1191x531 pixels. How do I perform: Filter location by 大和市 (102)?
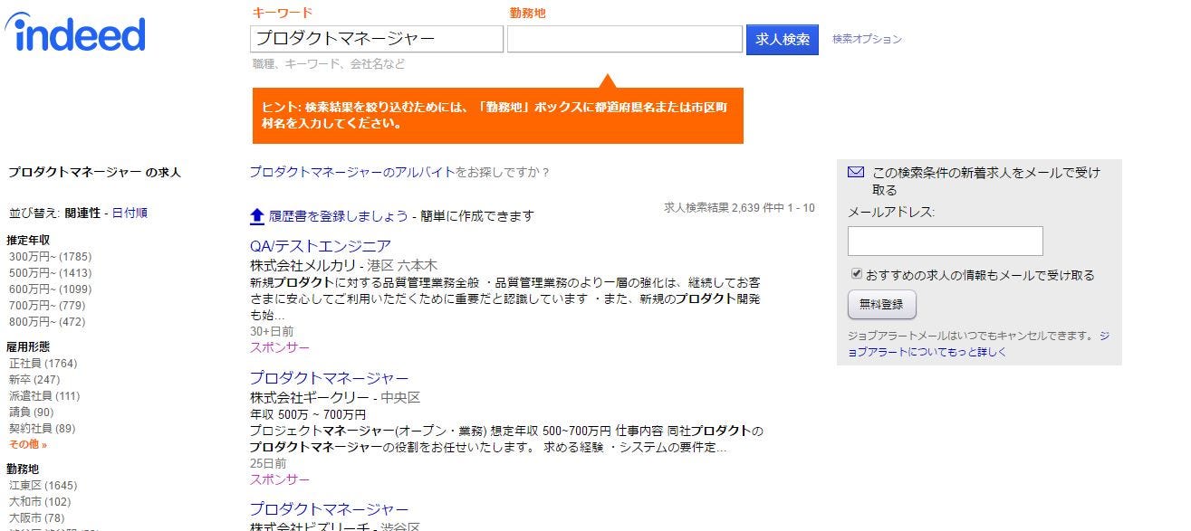40,502
